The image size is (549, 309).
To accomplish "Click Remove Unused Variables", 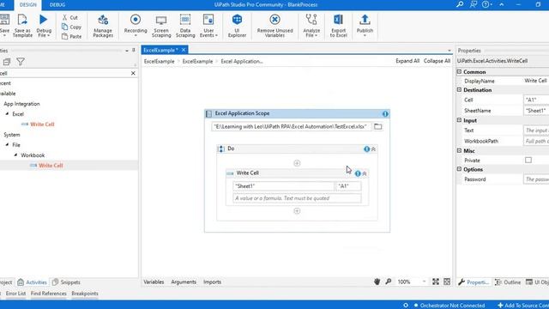I will [x=274, y=26].
